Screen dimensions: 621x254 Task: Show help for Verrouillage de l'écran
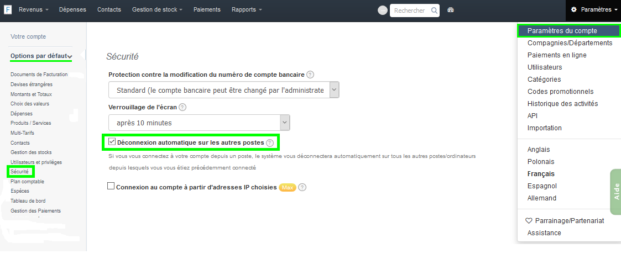point(182,107)
